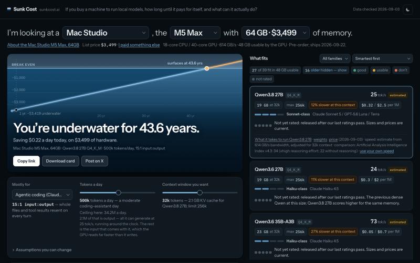The width and height of the screenshot is (420, 263).
Task: Click the estimated badge on Qwen3.6 27B
Action: (397, 169)
